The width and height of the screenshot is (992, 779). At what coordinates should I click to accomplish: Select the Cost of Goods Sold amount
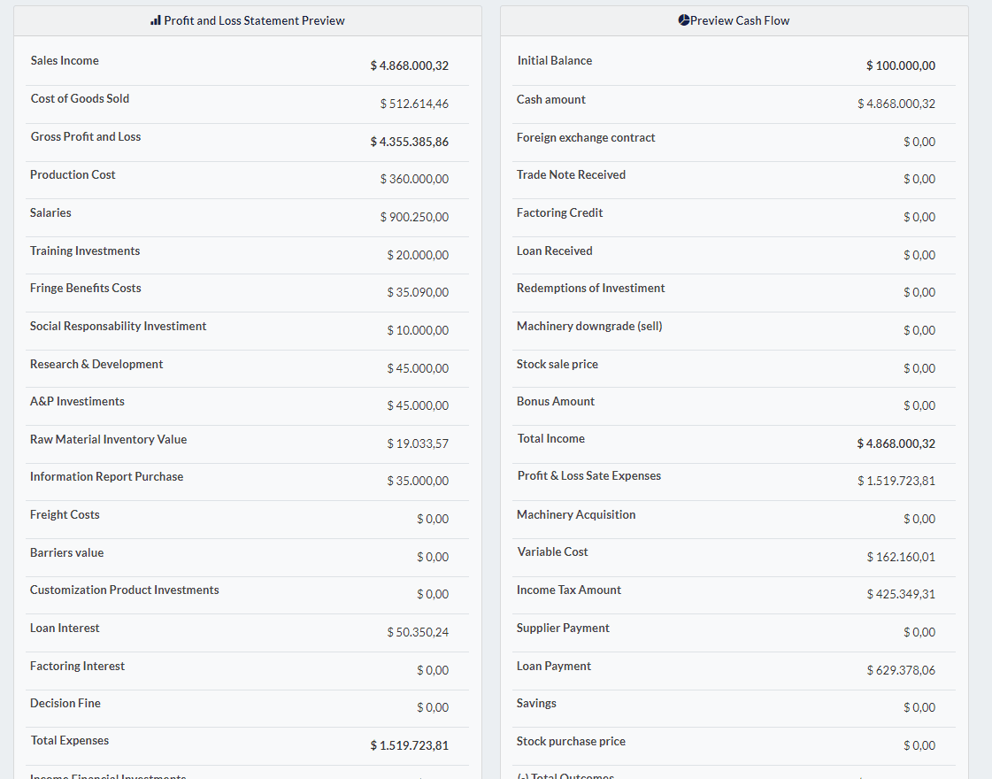[414, 104]
